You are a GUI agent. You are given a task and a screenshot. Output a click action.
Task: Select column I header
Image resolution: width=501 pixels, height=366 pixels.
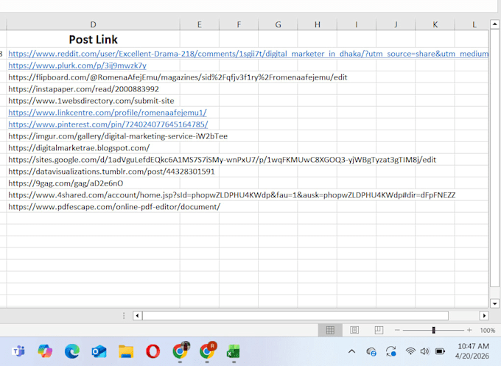357,24
